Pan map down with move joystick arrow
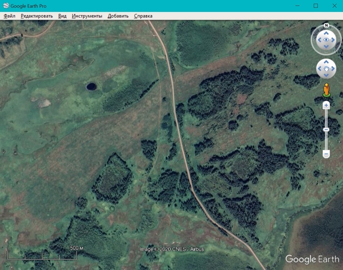Screen dimensions: 343x270 326,75
